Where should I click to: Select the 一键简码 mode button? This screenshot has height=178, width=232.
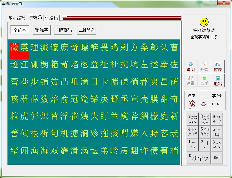(x=63, y=30)
